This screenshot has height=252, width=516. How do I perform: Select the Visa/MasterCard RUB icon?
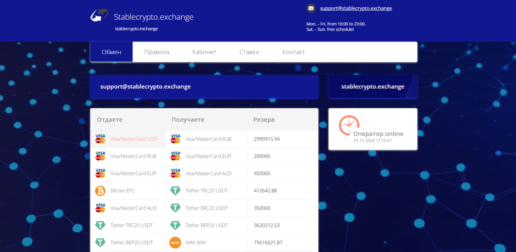click(100, 156)
